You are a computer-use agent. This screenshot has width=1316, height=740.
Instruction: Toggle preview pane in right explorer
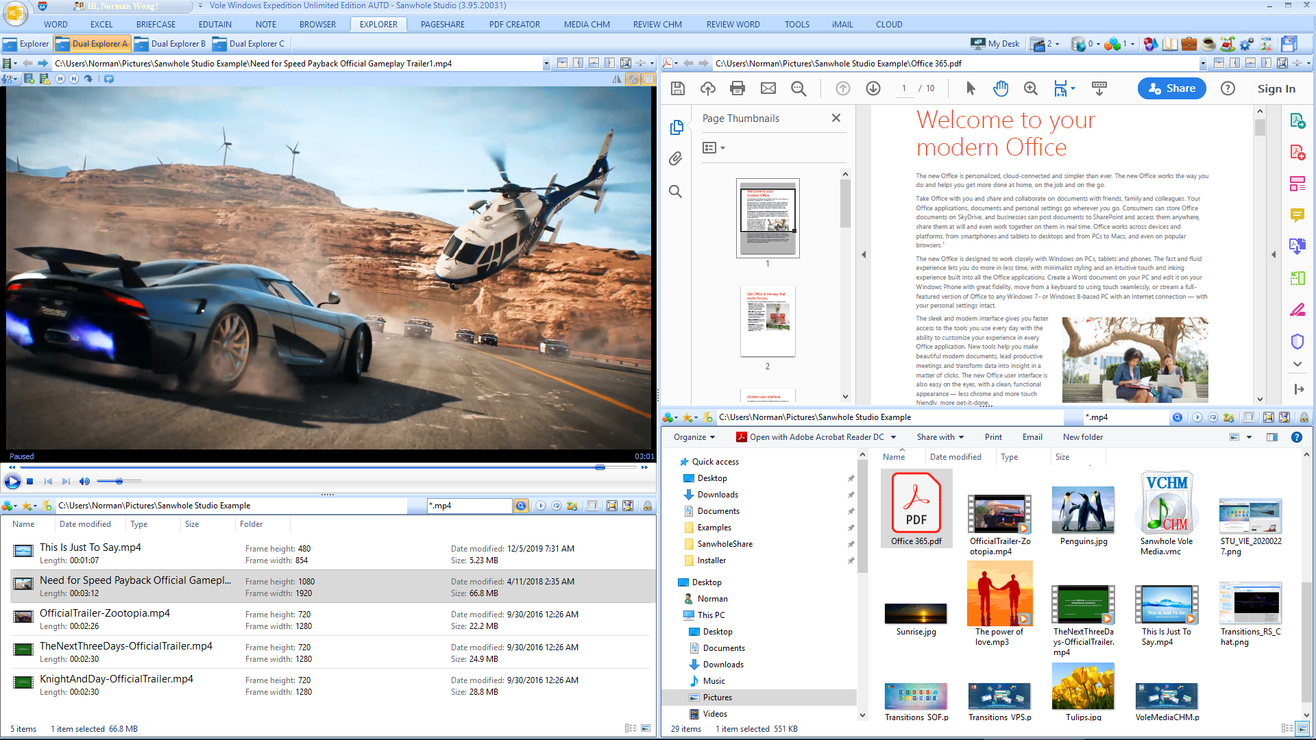[x=1272, y=437]
